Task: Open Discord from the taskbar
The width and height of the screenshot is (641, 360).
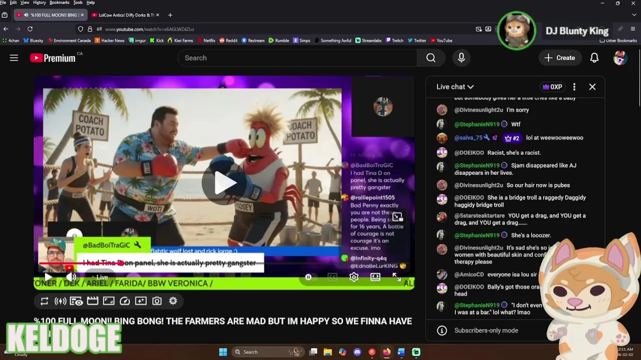Action: (357, 352)
